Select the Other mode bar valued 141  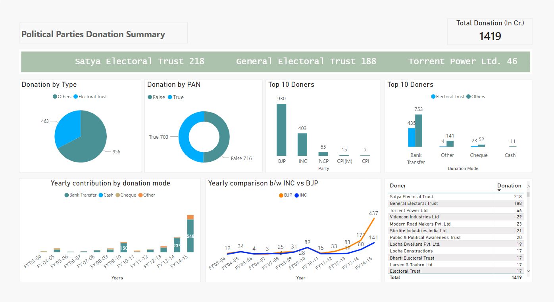click(x=450, y=143)
